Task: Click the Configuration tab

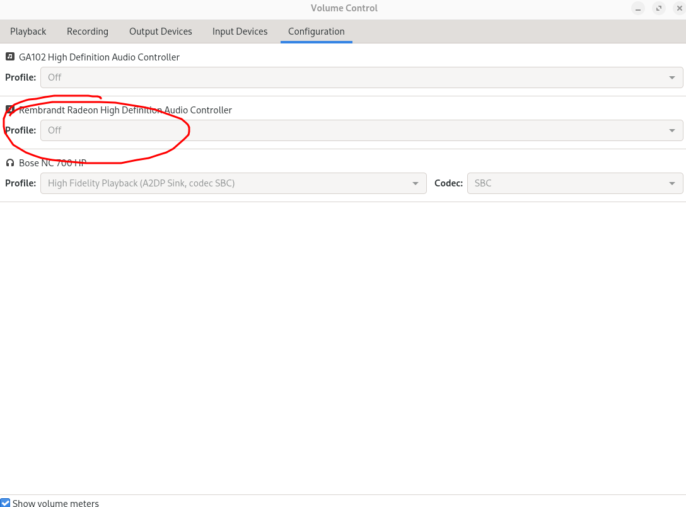Action: (x=317, y=31)
